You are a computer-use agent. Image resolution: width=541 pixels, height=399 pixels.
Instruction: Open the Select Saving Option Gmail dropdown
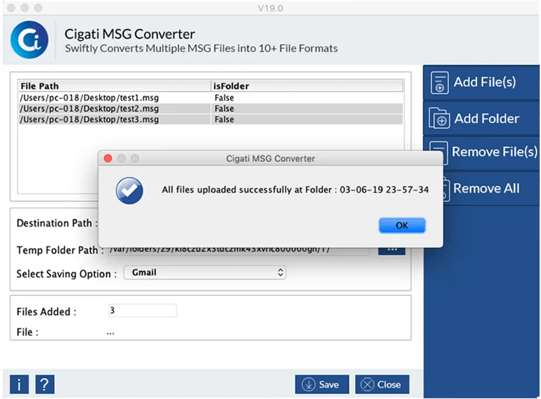tap(204, 272)
